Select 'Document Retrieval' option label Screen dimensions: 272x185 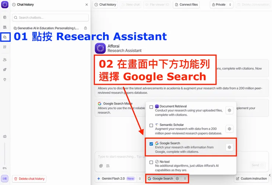pos(173,106)
